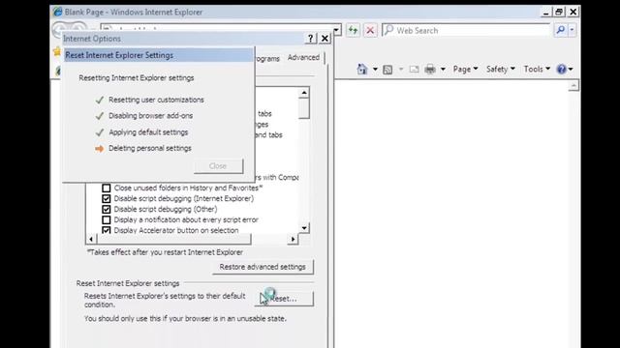Toggle Display Accelerator button on selection
The height and width of the screenshot is (348, 620).
[107, 230]
